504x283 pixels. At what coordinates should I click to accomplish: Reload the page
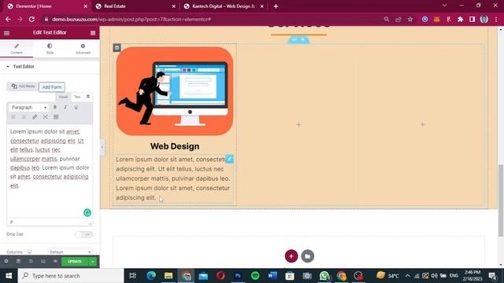31,19
